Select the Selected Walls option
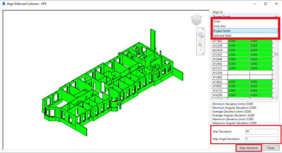 pos(245,35)
